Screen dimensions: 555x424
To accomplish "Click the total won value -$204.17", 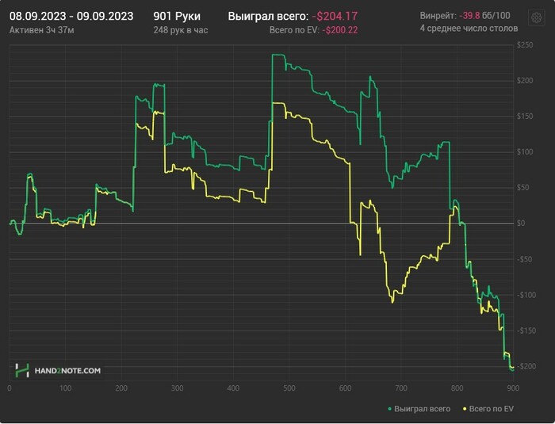I will [335, 16].
